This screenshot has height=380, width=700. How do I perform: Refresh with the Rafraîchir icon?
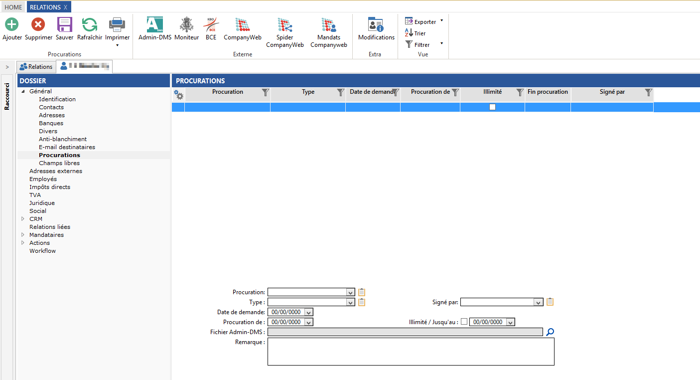click(90, 24)
